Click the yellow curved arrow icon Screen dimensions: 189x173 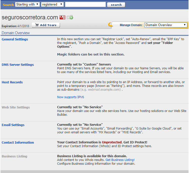click(x=111, y=25)
